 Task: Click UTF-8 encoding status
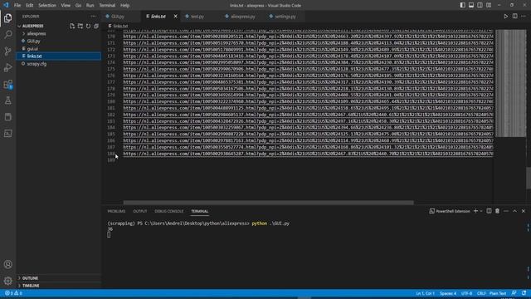click(466, 293)
